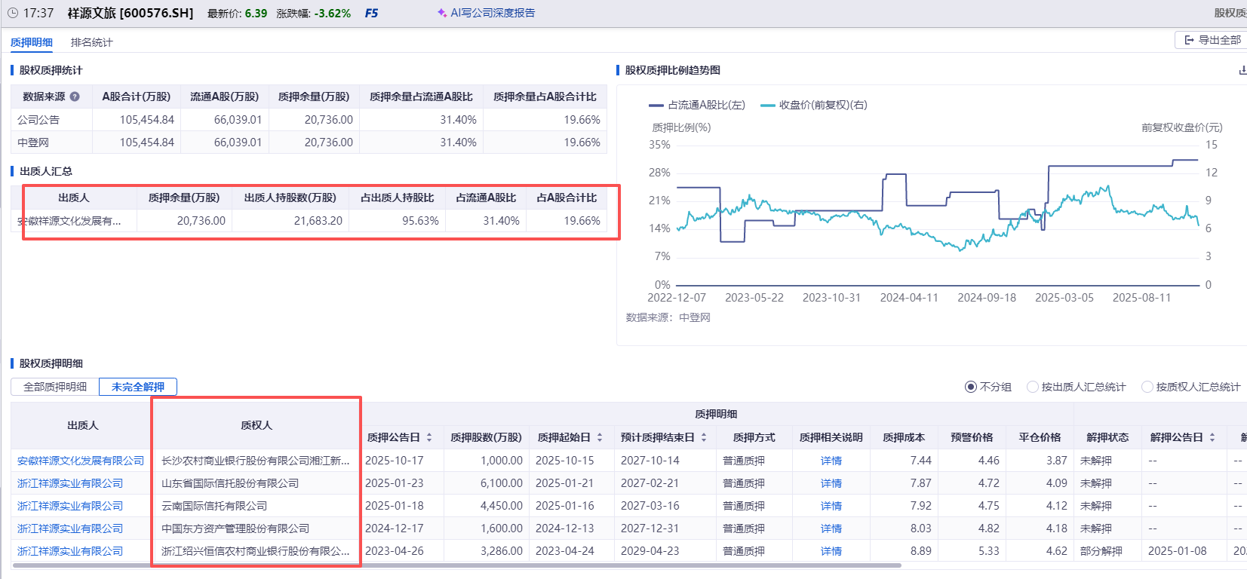
Task: Sort by 预计质押结束日 column arrows
Action: pos(704,437)
